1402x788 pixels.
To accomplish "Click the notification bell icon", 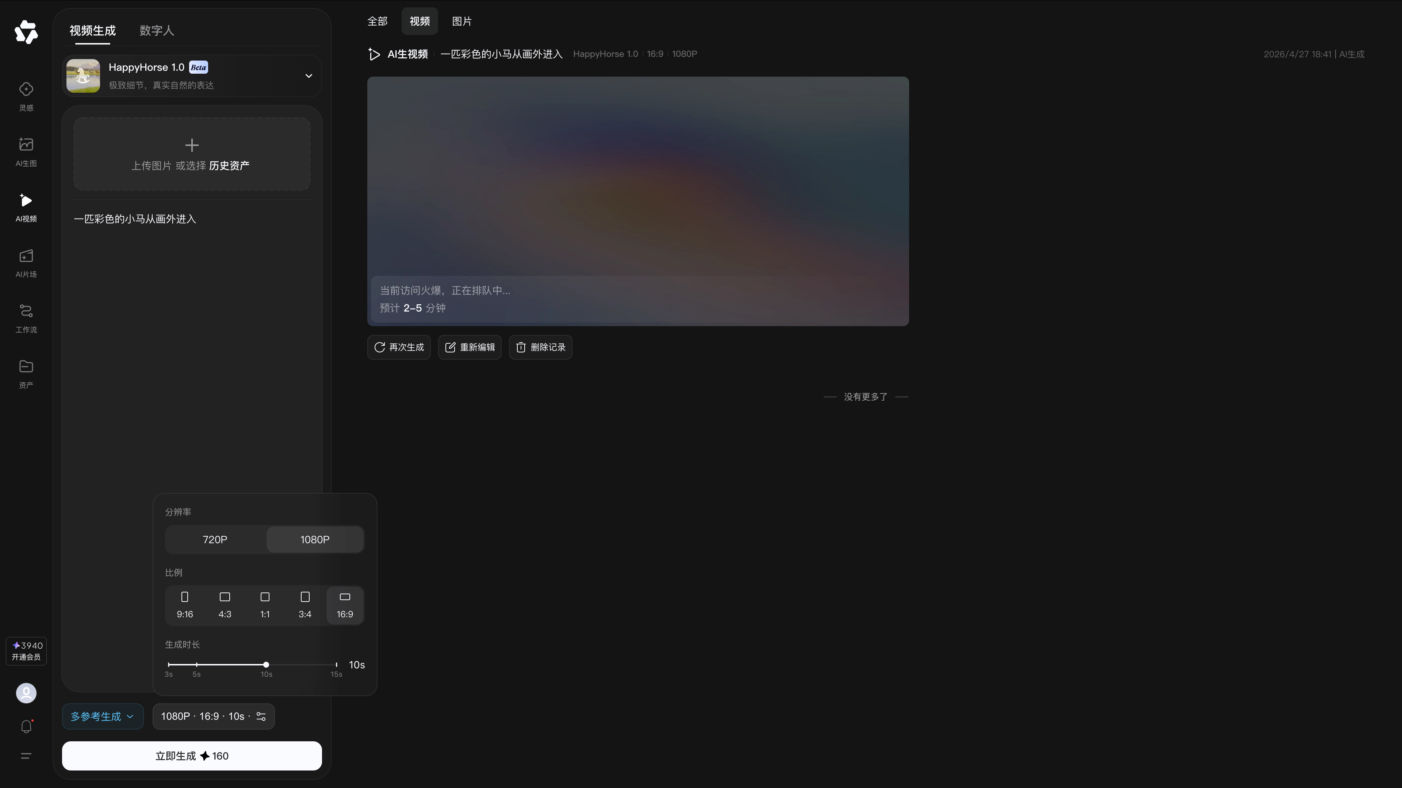I will tap(26, 726).
